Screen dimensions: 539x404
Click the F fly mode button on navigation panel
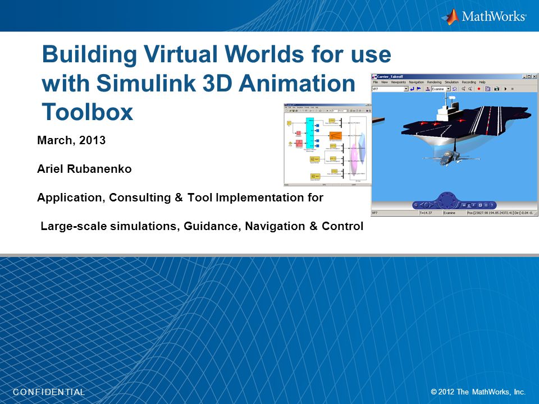point(474,205)
